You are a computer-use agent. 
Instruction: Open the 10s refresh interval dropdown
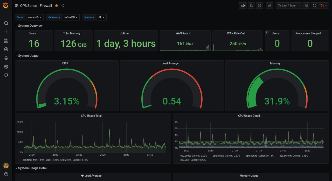point(323,5)
